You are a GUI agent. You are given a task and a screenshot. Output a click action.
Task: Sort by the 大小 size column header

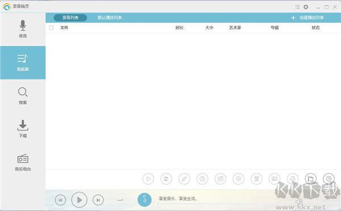point(209,28)
